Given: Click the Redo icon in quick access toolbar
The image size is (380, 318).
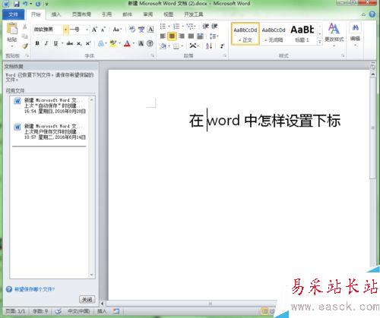Looking at the screenshot, I should pos(38,4).
